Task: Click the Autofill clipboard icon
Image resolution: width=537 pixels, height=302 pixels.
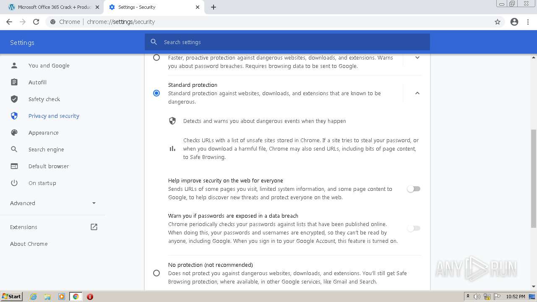Action: (14, 82)
